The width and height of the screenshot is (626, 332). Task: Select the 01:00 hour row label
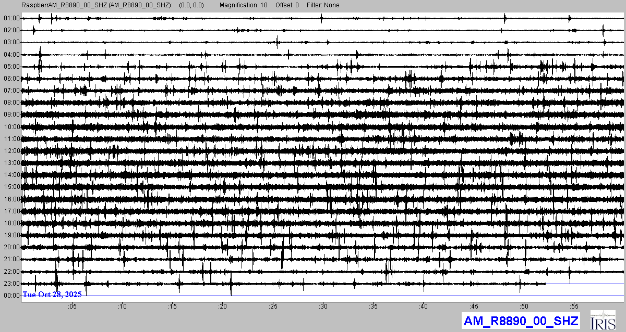(11, 18)
